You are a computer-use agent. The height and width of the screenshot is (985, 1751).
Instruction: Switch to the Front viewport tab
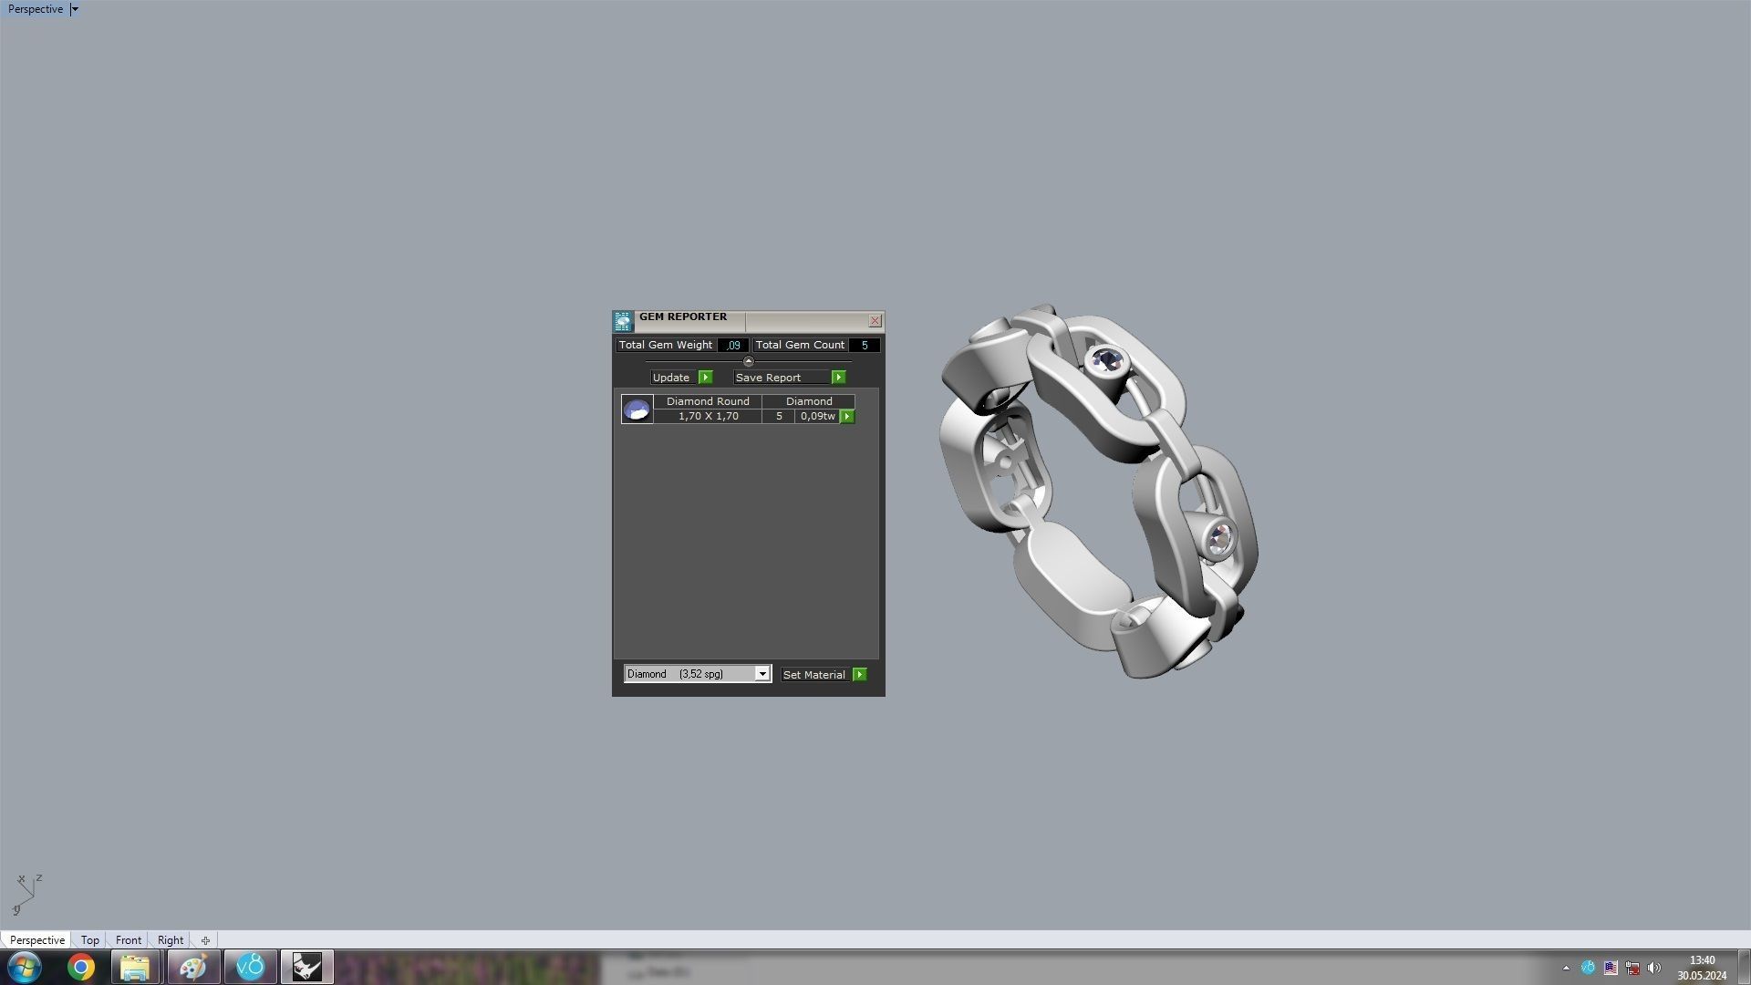click(x=129, y=940)
